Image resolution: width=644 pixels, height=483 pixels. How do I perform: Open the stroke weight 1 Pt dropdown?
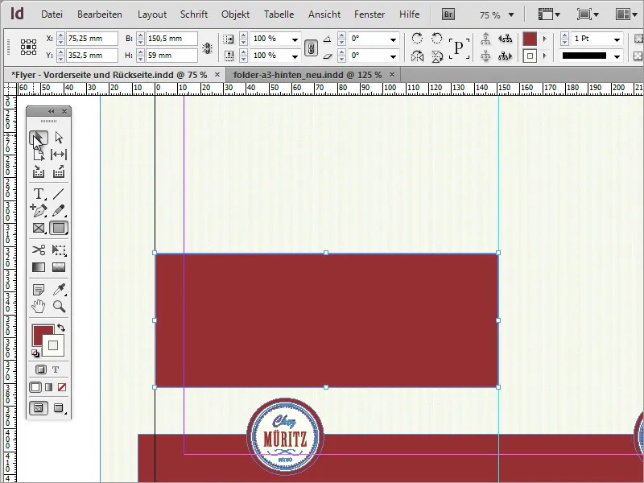(617, 39)
